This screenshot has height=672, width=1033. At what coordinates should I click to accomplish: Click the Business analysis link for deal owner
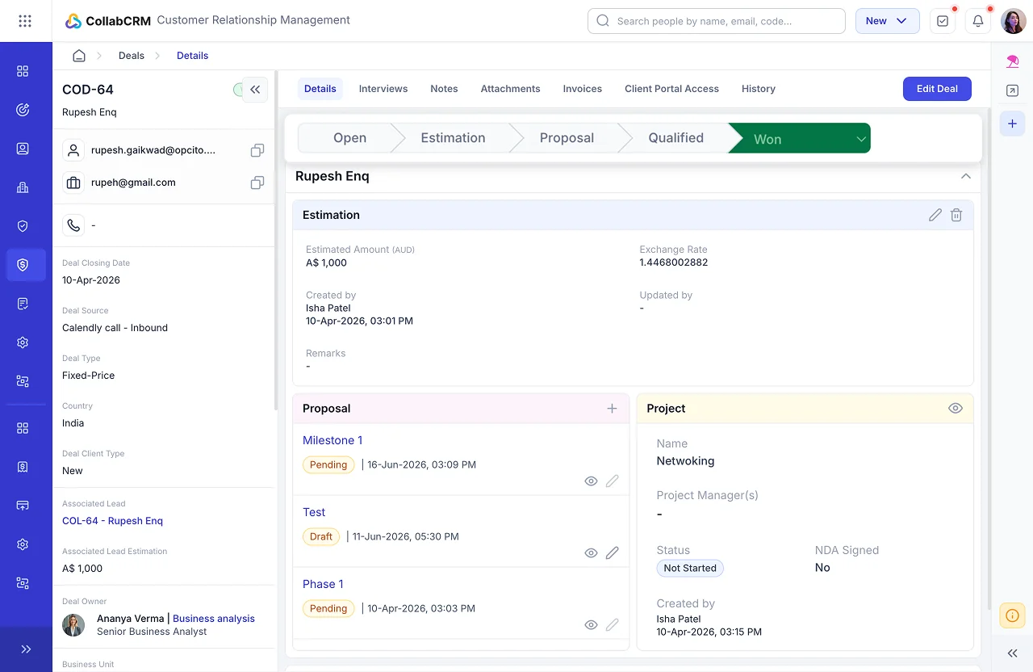pos(214,619)
